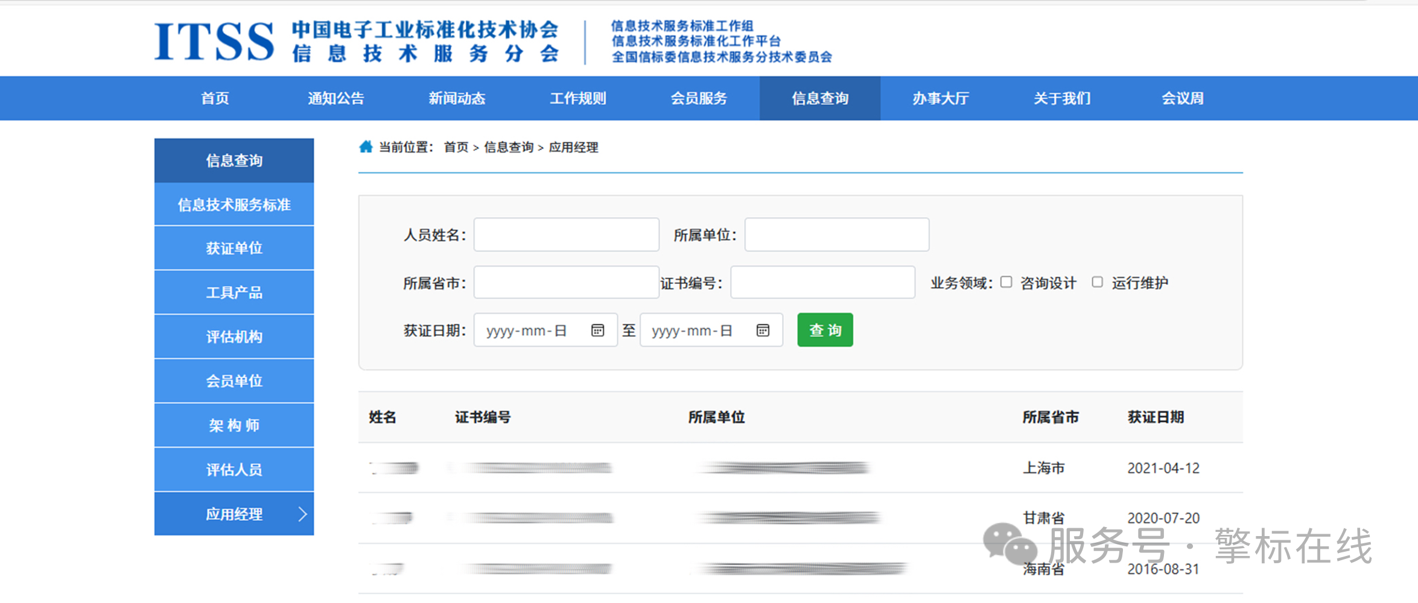Open the 获证单位 page

[x=234, y=247]
